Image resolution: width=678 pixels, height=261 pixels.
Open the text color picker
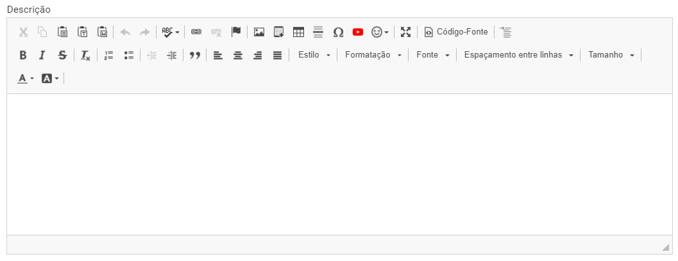tap(26, 79)
